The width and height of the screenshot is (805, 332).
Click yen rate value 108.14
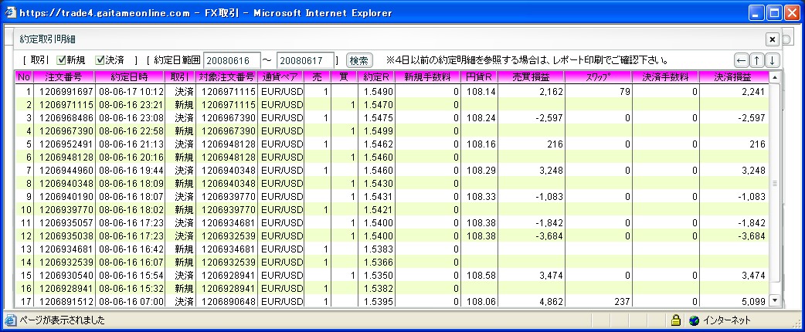point(481,92)
